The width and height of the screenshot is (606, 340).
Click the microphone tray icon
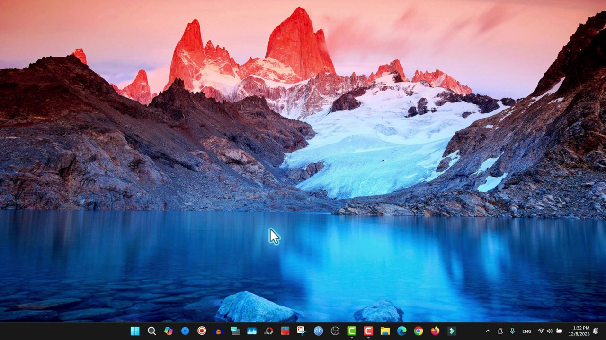[x=512, y=331]
